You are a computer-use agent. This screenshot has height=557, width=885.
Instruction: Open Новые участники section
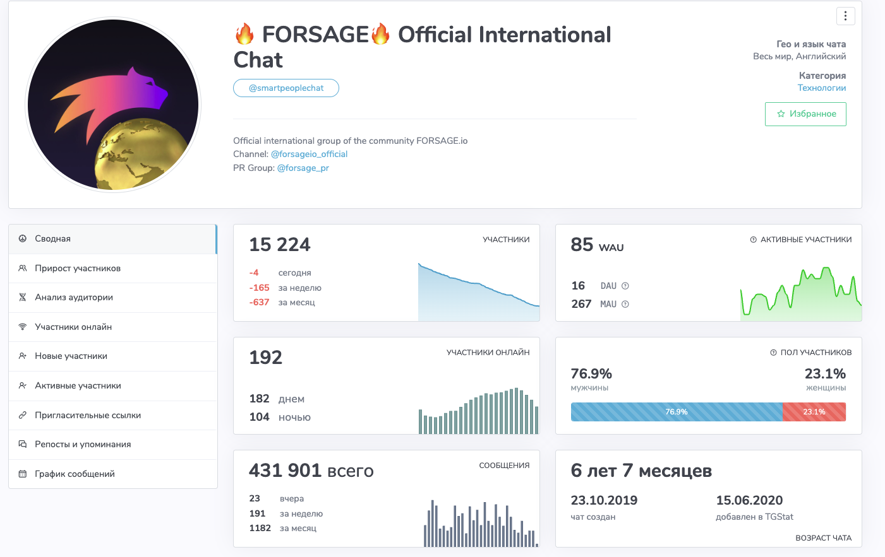click(x=113, y=356)
